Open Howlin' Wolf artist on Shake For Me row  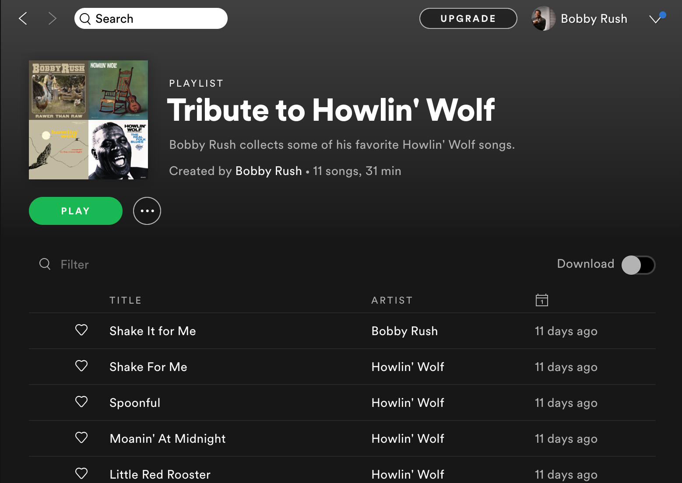pos(408,367)
